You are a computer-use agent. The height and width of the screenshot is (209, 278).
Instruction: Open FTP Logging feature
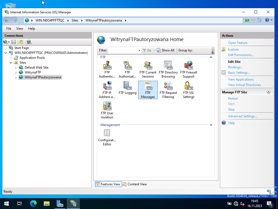(128, 88)
